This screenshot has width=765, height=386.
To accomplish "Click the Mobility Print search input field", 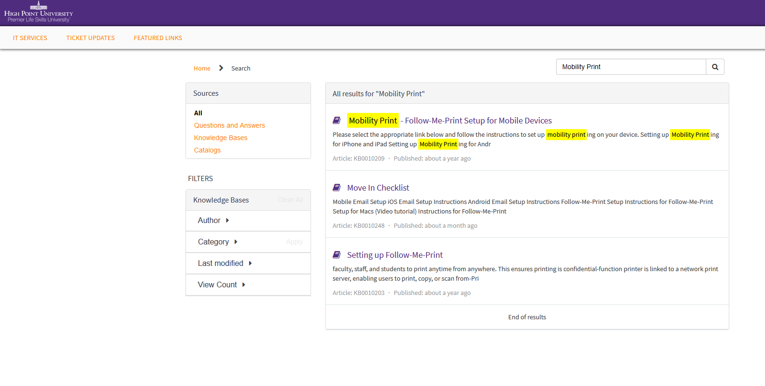I will click(631, 67).
